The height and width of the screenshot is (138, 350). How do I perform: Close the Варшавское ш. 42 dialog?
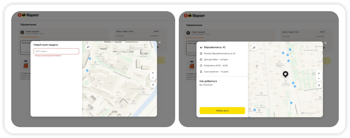click(325, 43)
